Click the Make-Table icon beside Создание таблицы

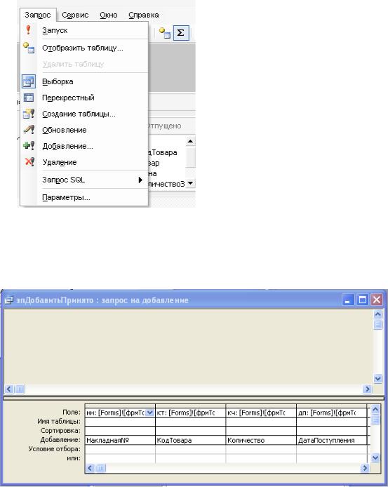[x=29, y=114]
